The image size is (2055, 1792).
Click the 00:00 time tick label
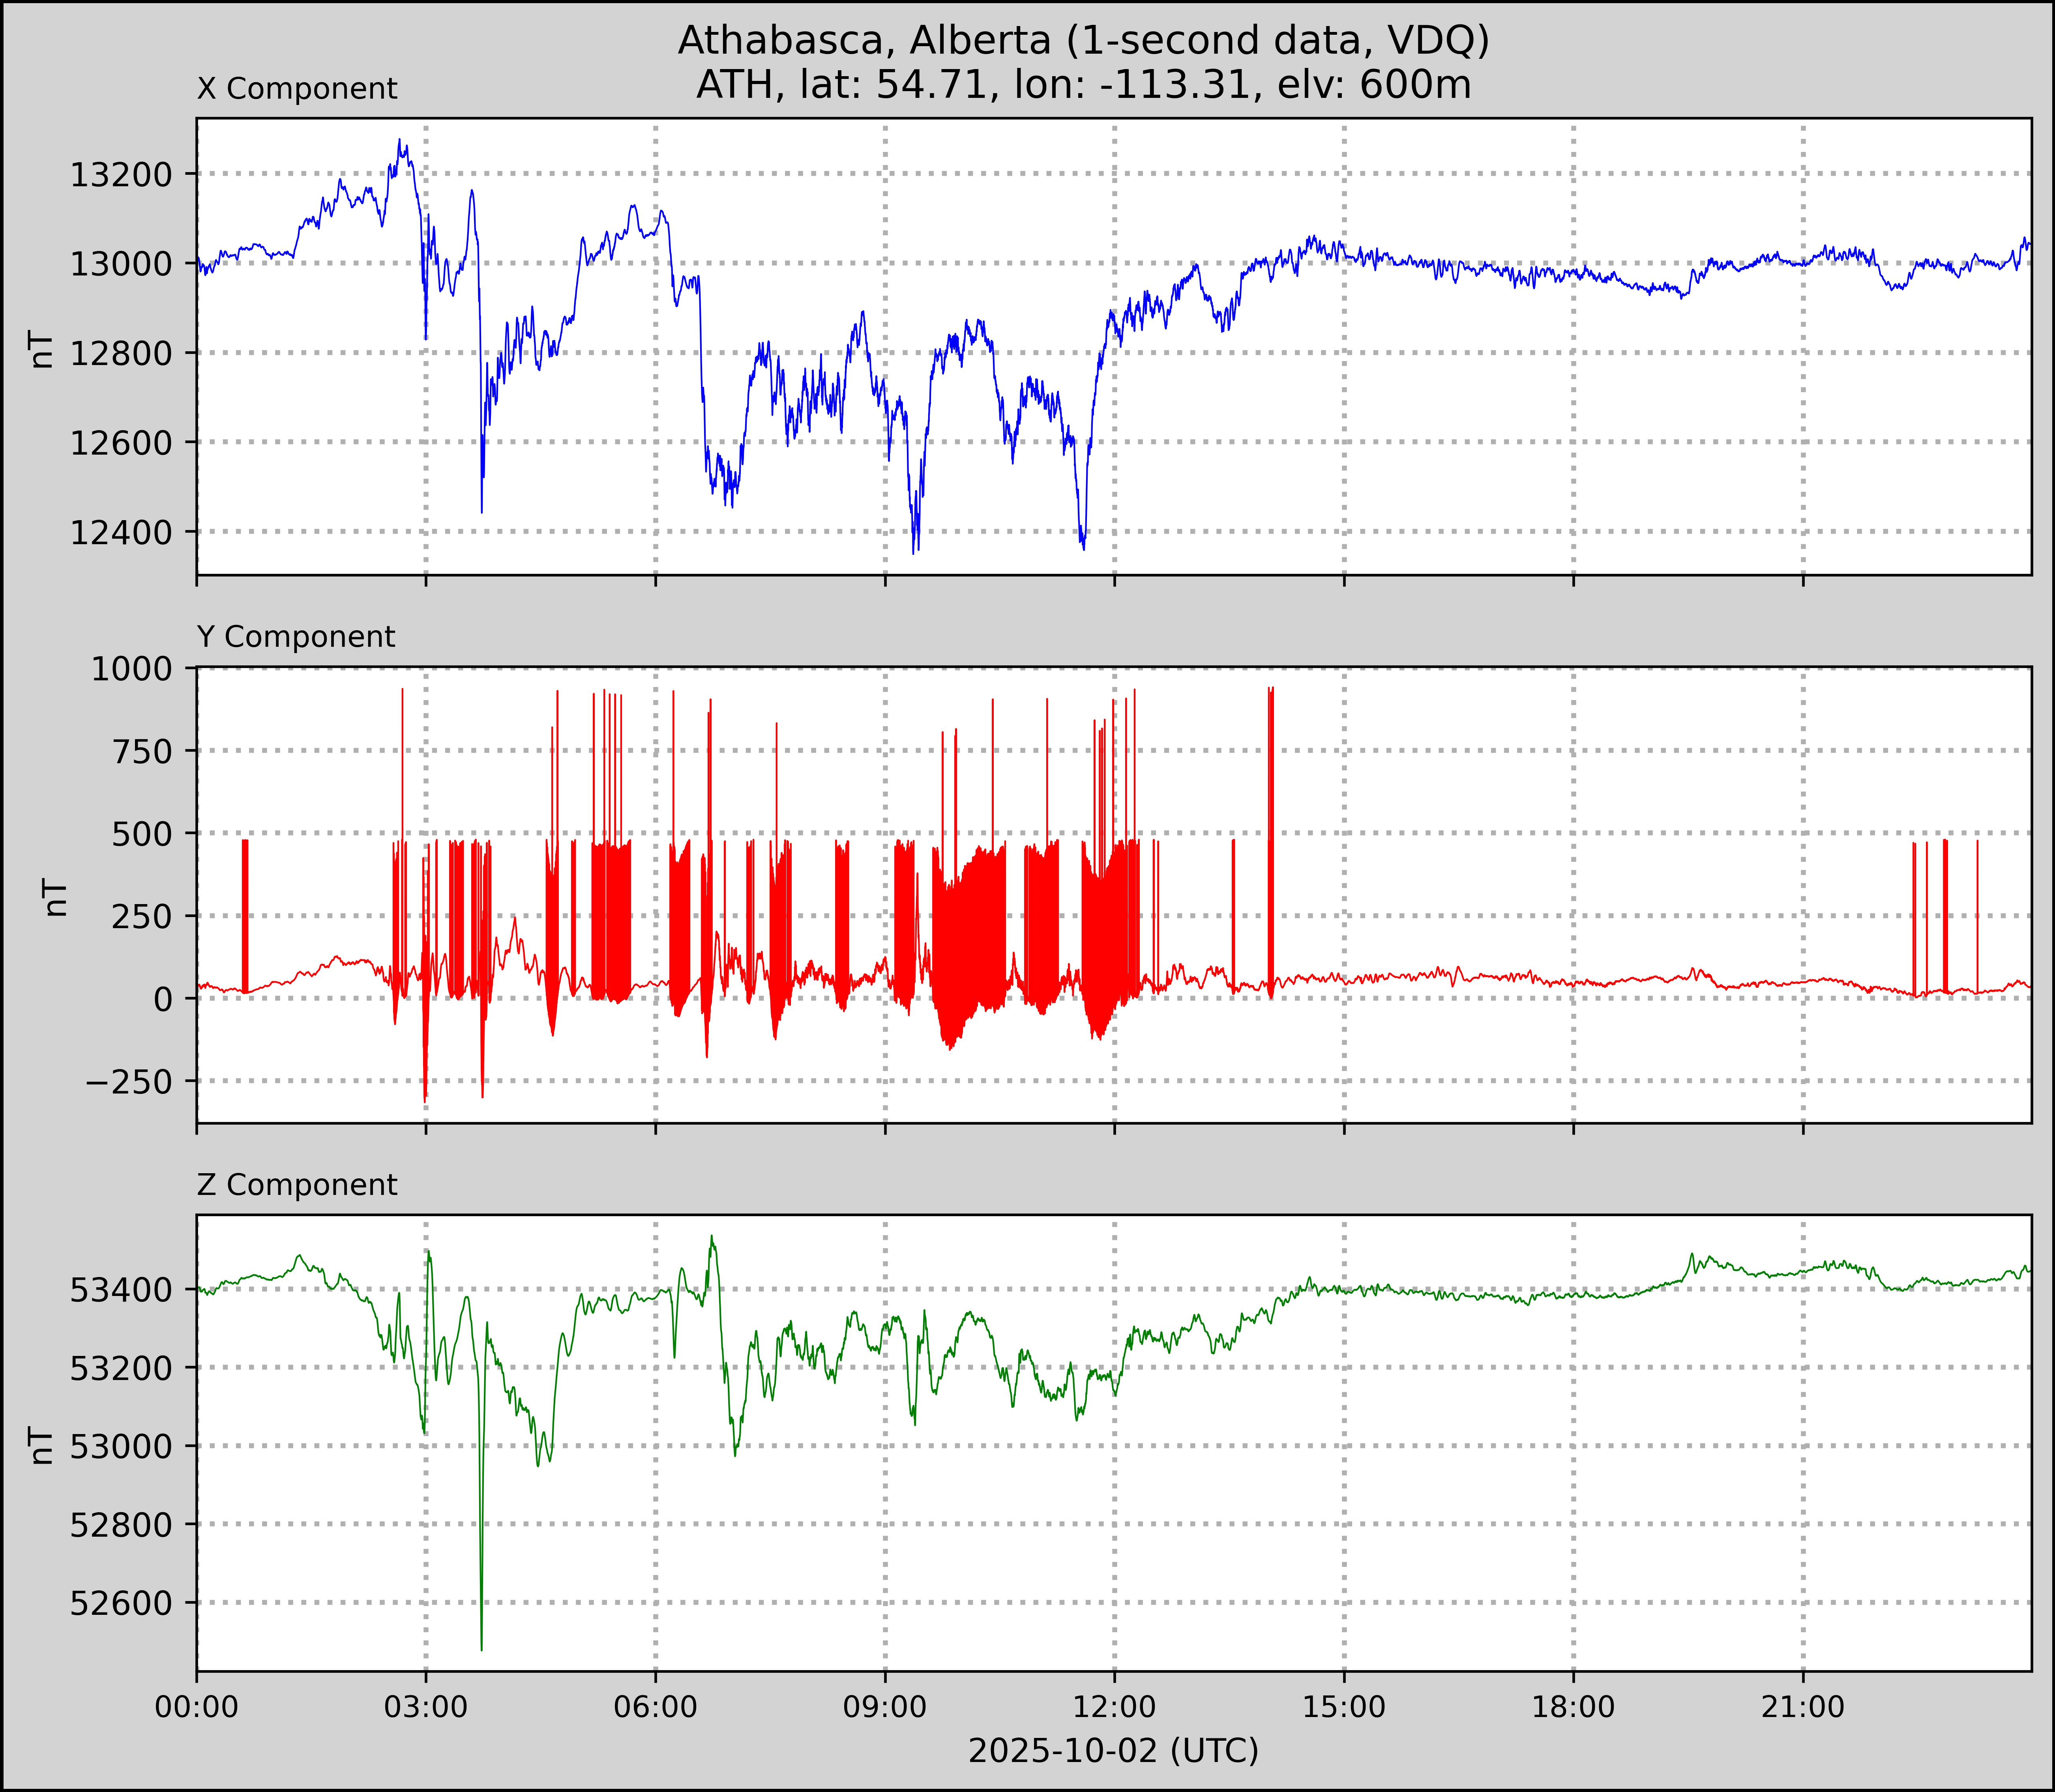(x=197, y=1706)
